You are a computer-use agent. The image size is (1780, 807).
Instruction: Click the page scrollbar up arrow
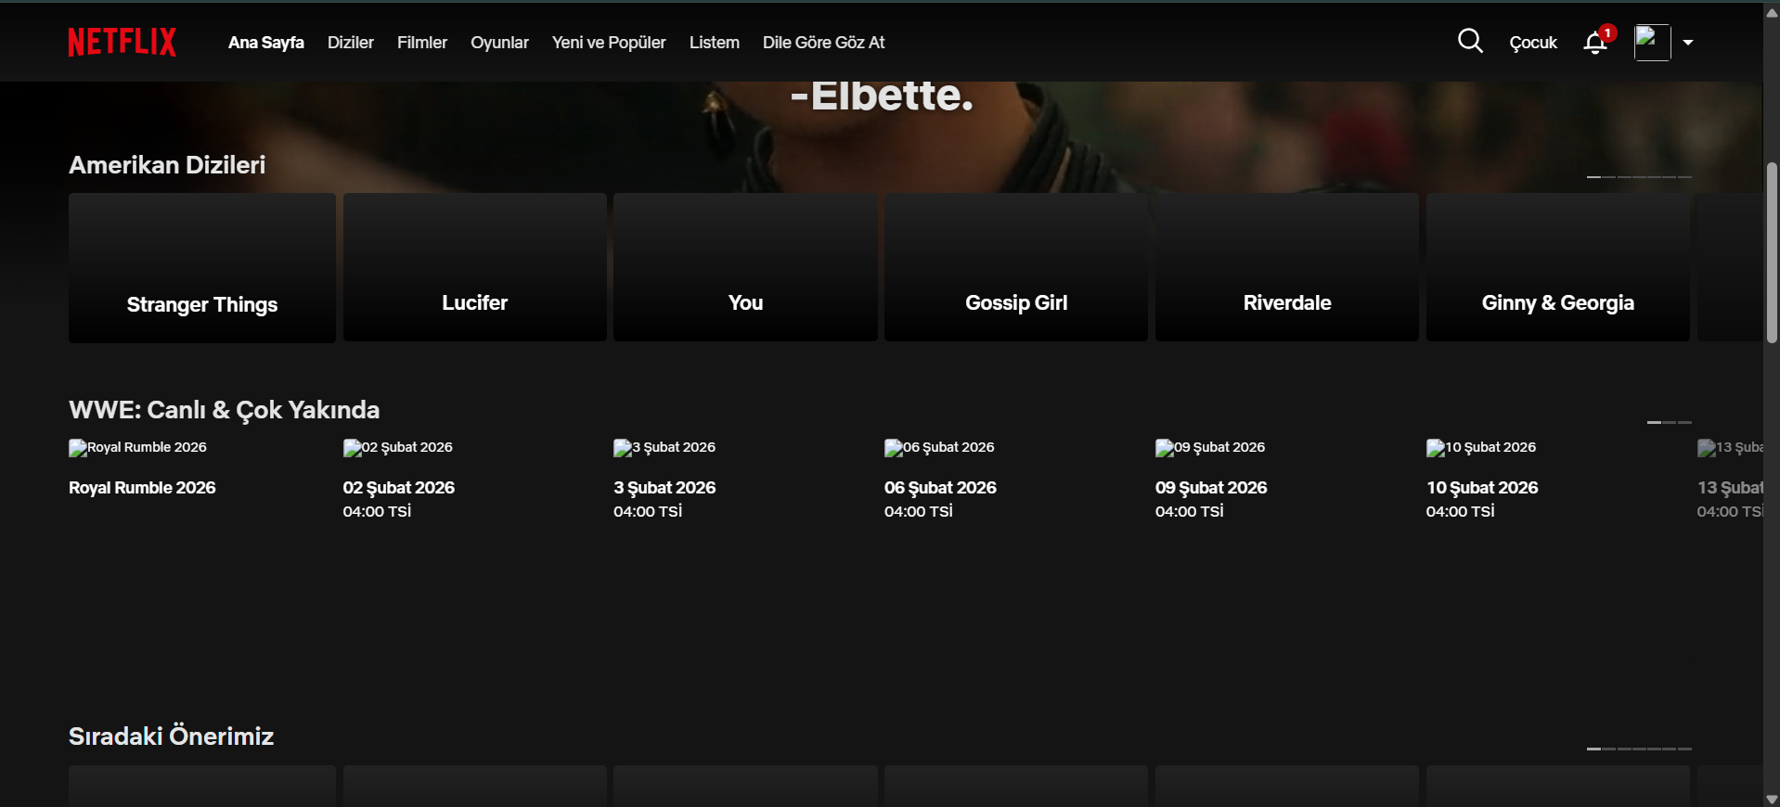click(x=1772, y=11)
